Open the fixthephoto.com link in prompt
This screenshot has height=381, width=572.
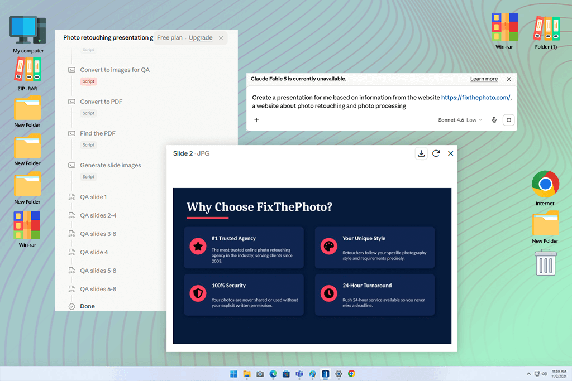476,97
